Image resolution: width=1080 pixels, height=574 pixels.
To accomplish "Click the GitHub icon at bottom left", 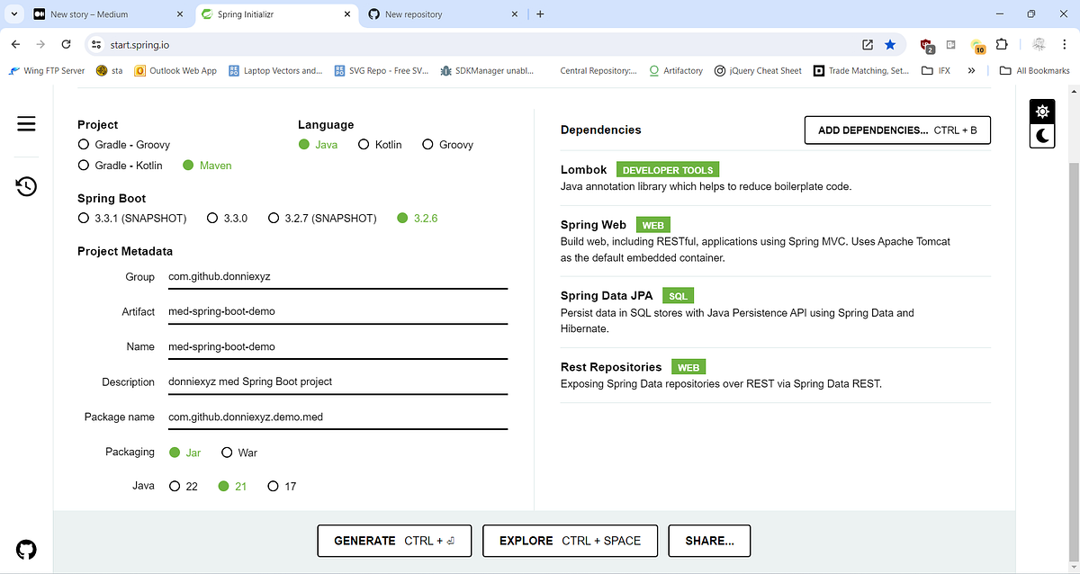I will 26,549.
